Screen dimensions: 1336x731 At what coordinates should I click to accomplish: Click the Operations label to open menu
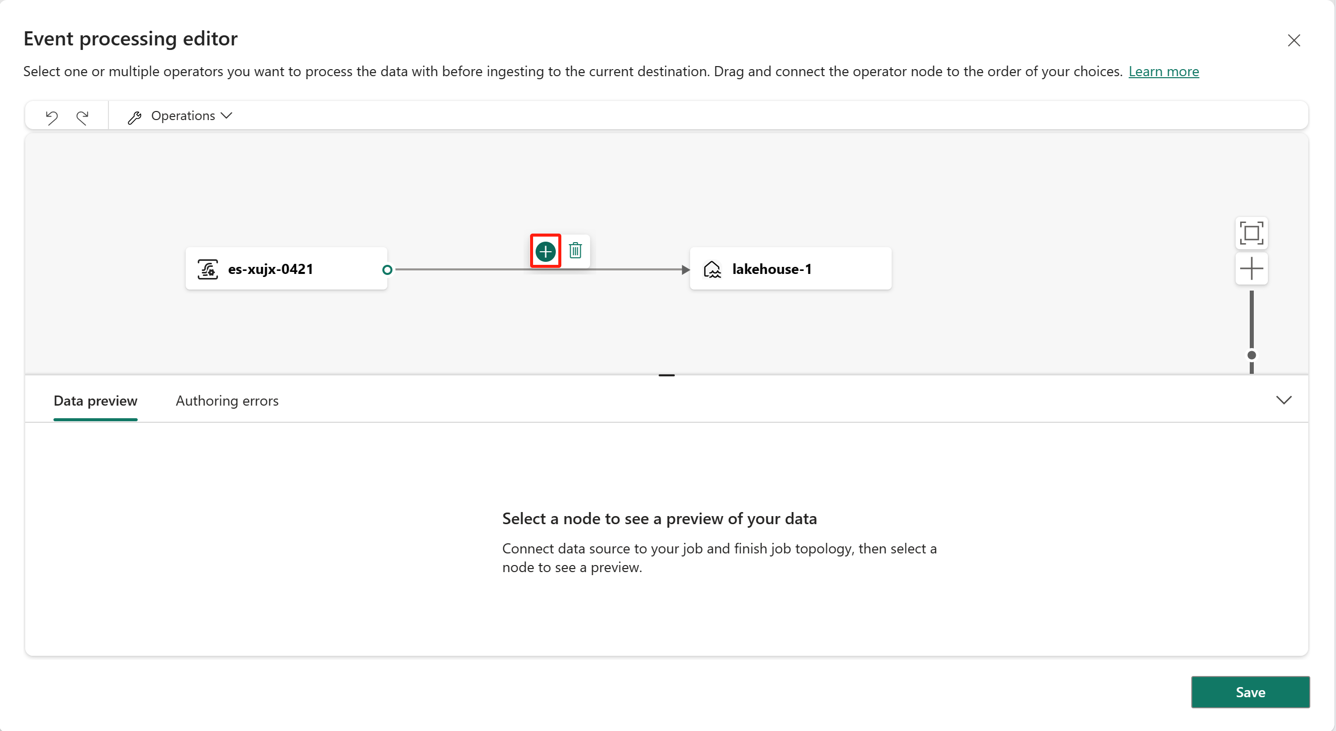(x=184, y=115)
